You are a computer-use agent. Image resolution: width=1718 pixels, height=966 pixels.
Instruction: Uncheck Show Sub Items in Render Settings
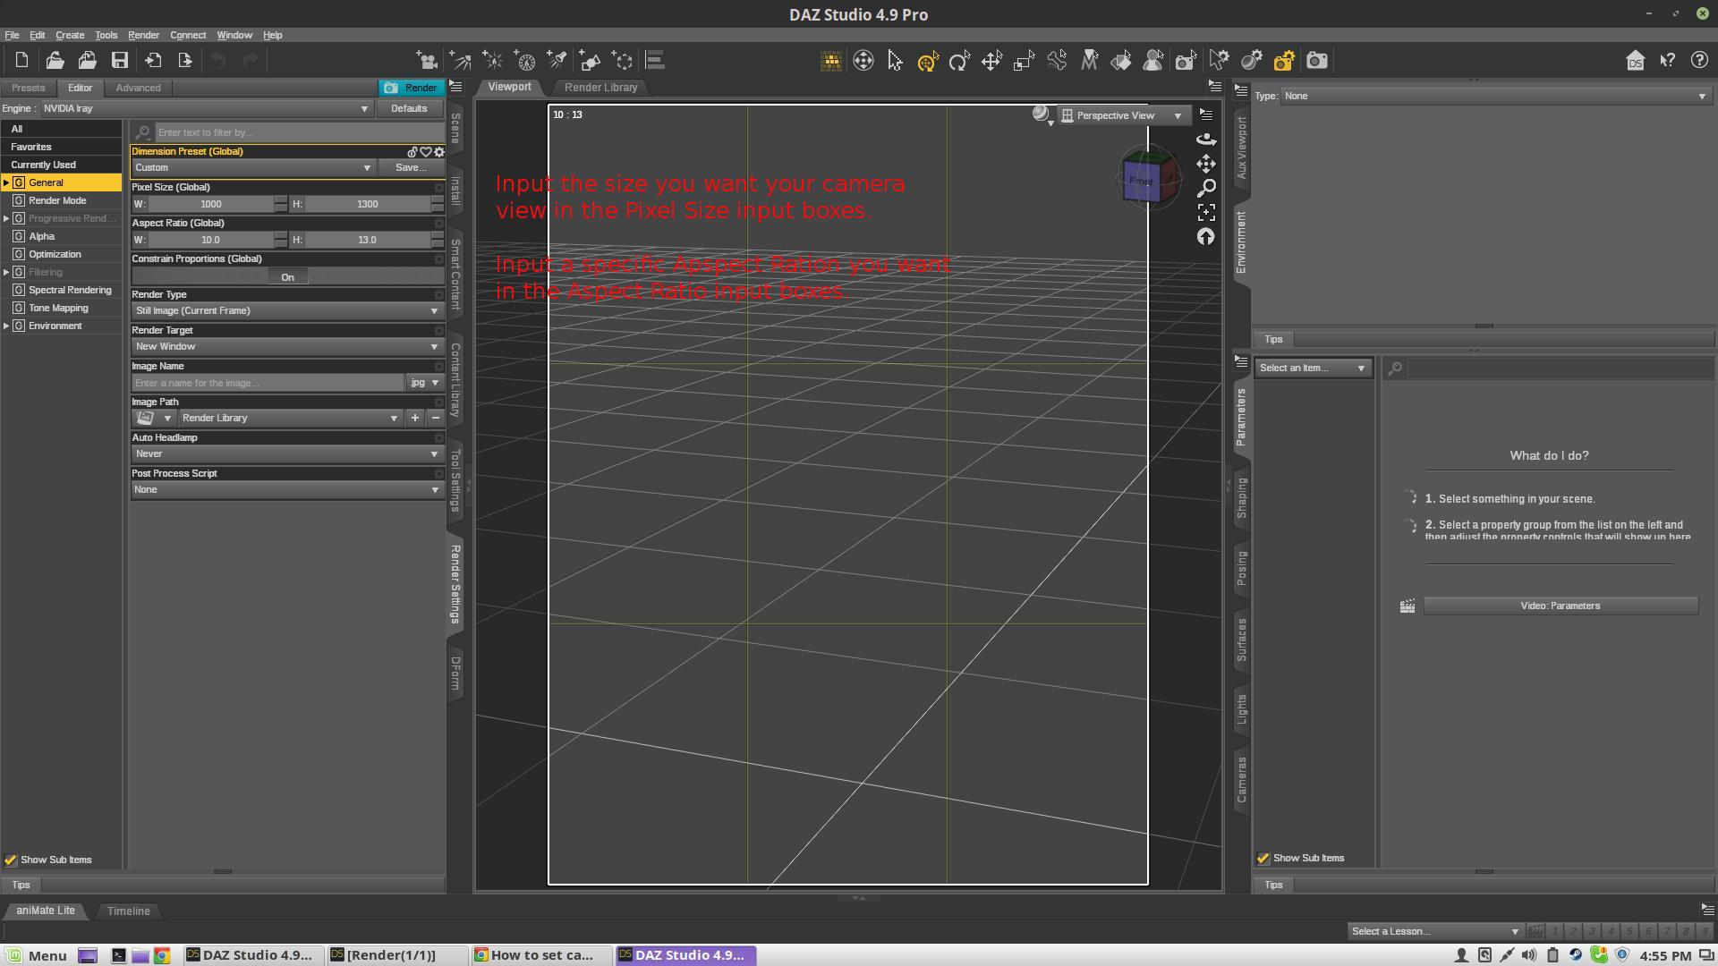(x=11, y=860)
